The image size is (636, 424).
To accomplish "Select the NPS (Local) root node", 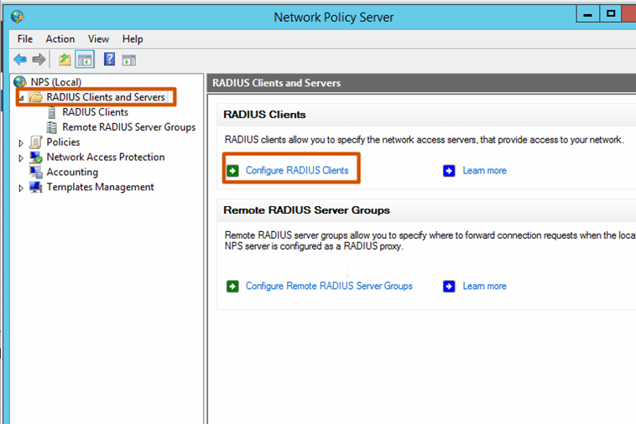I will (x=55, y=82).
